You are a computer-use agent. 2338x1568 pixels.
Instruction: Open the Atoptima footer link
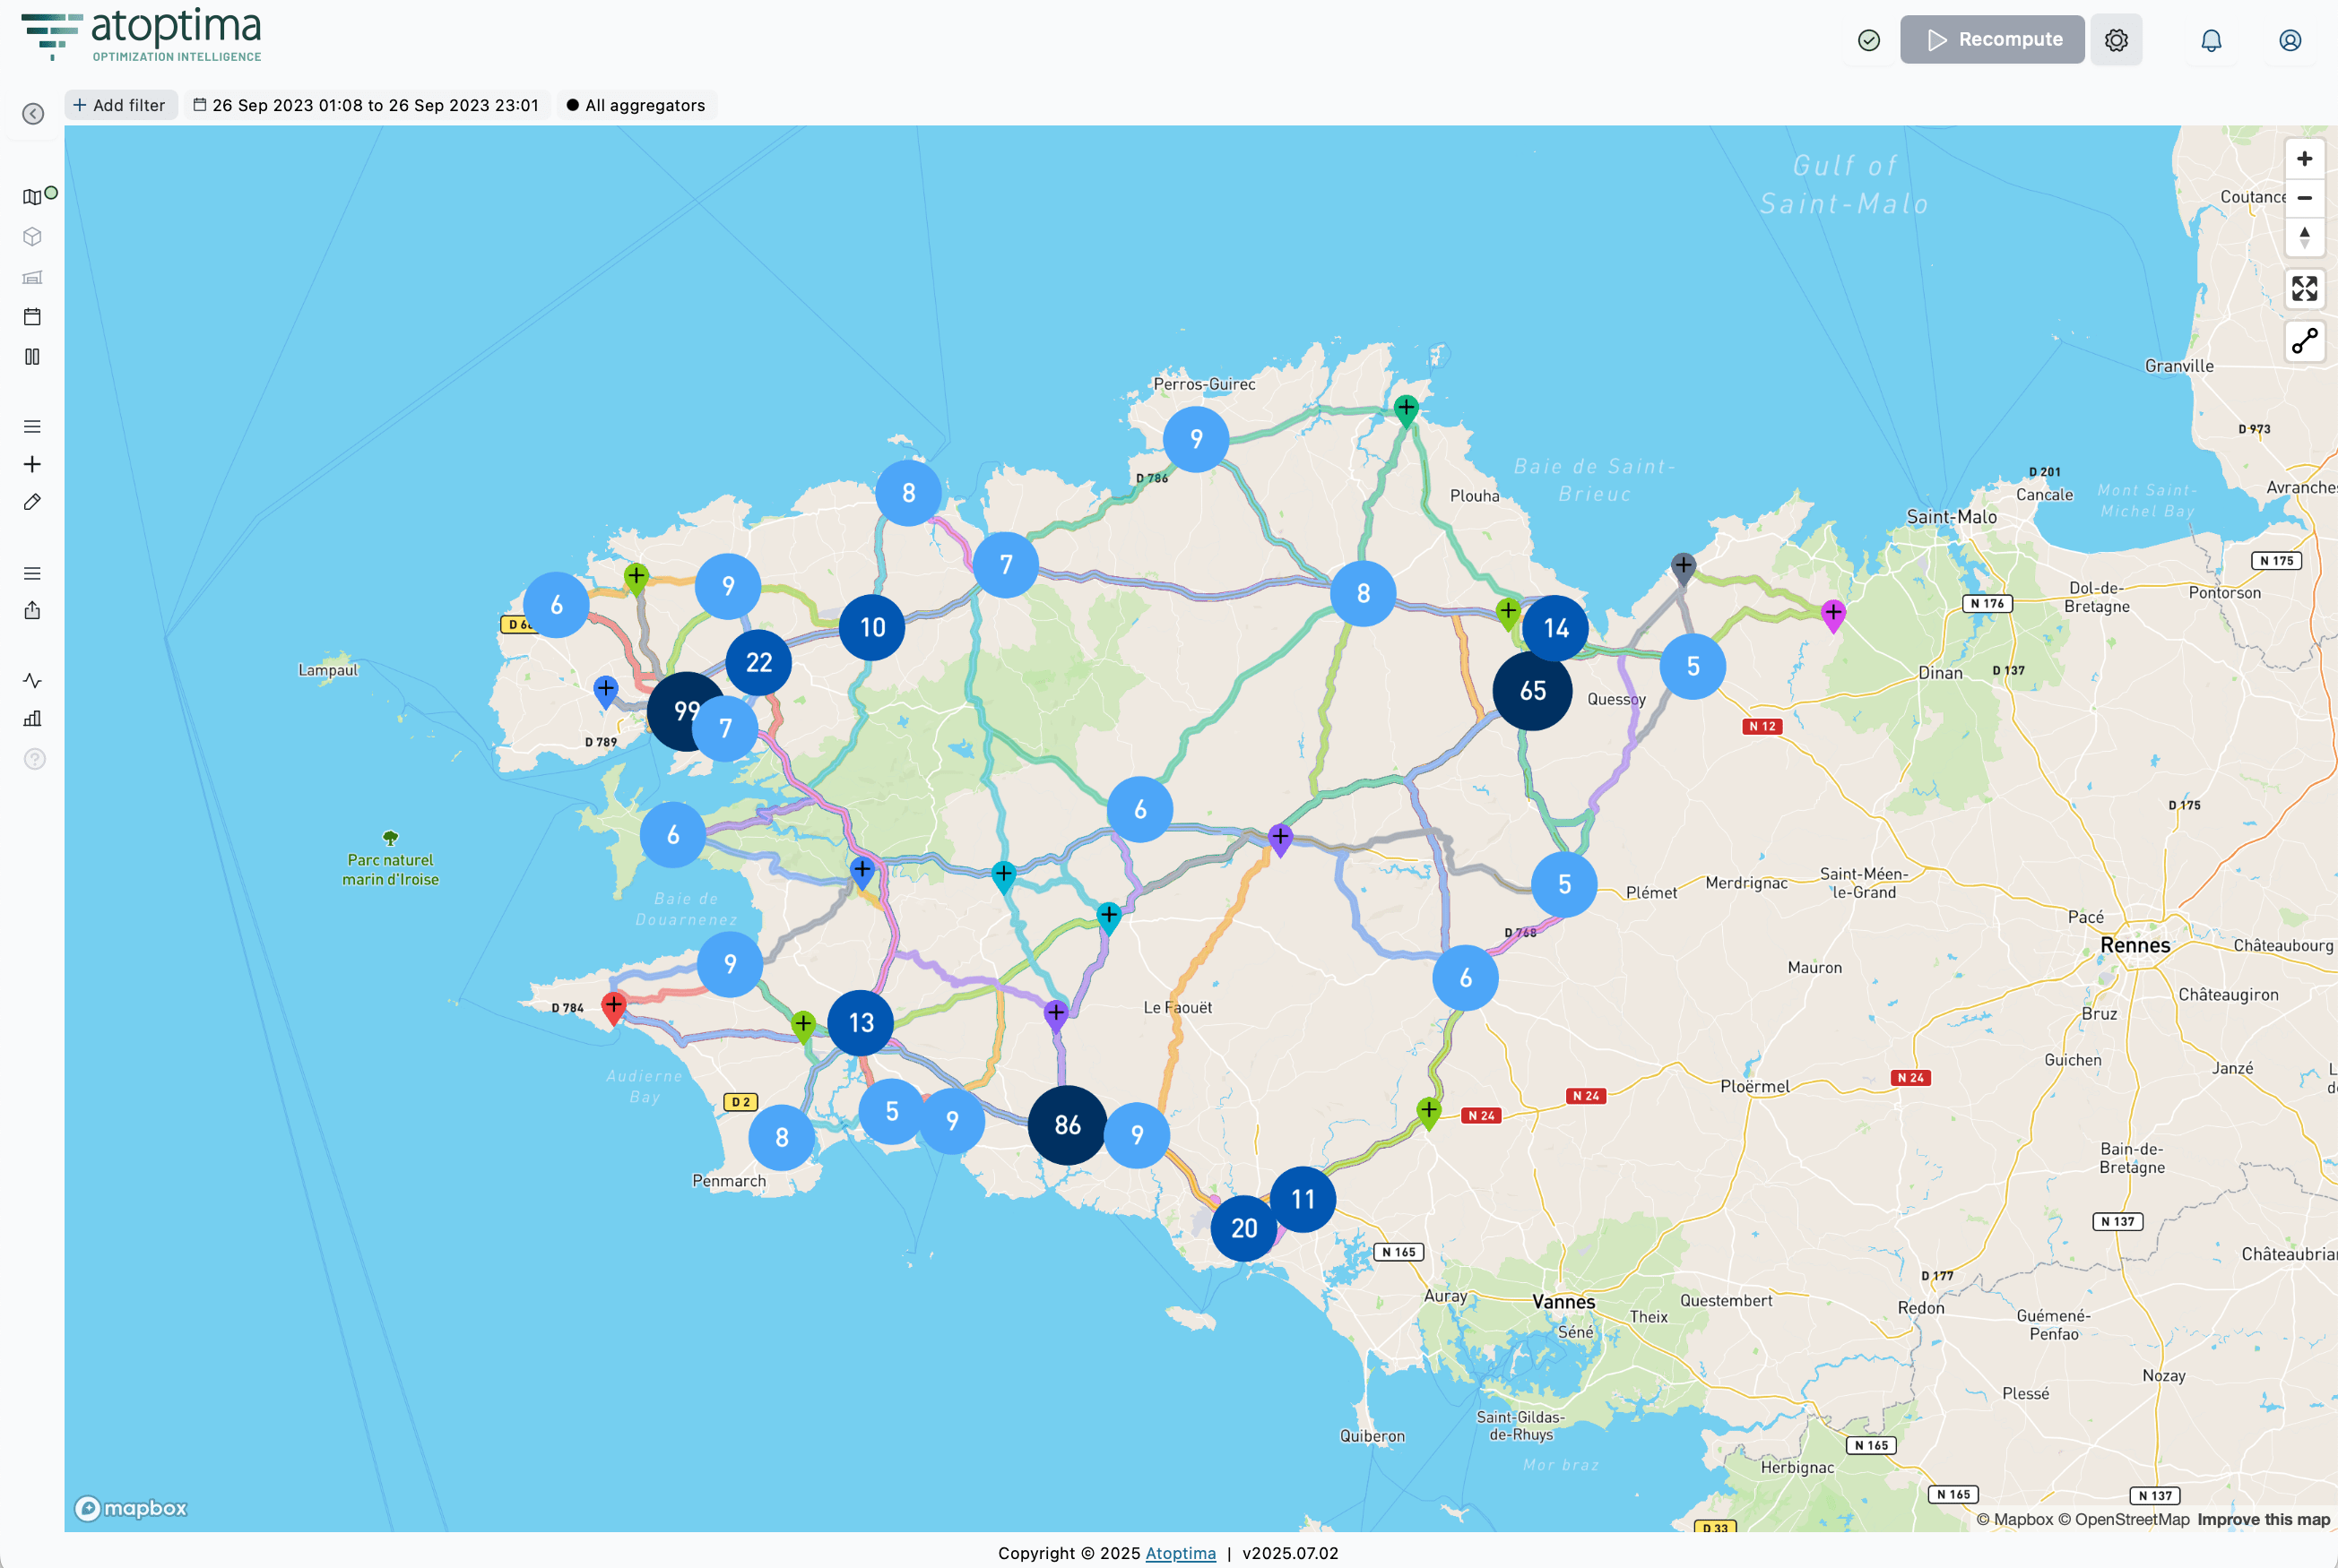coord(1181,1553)
